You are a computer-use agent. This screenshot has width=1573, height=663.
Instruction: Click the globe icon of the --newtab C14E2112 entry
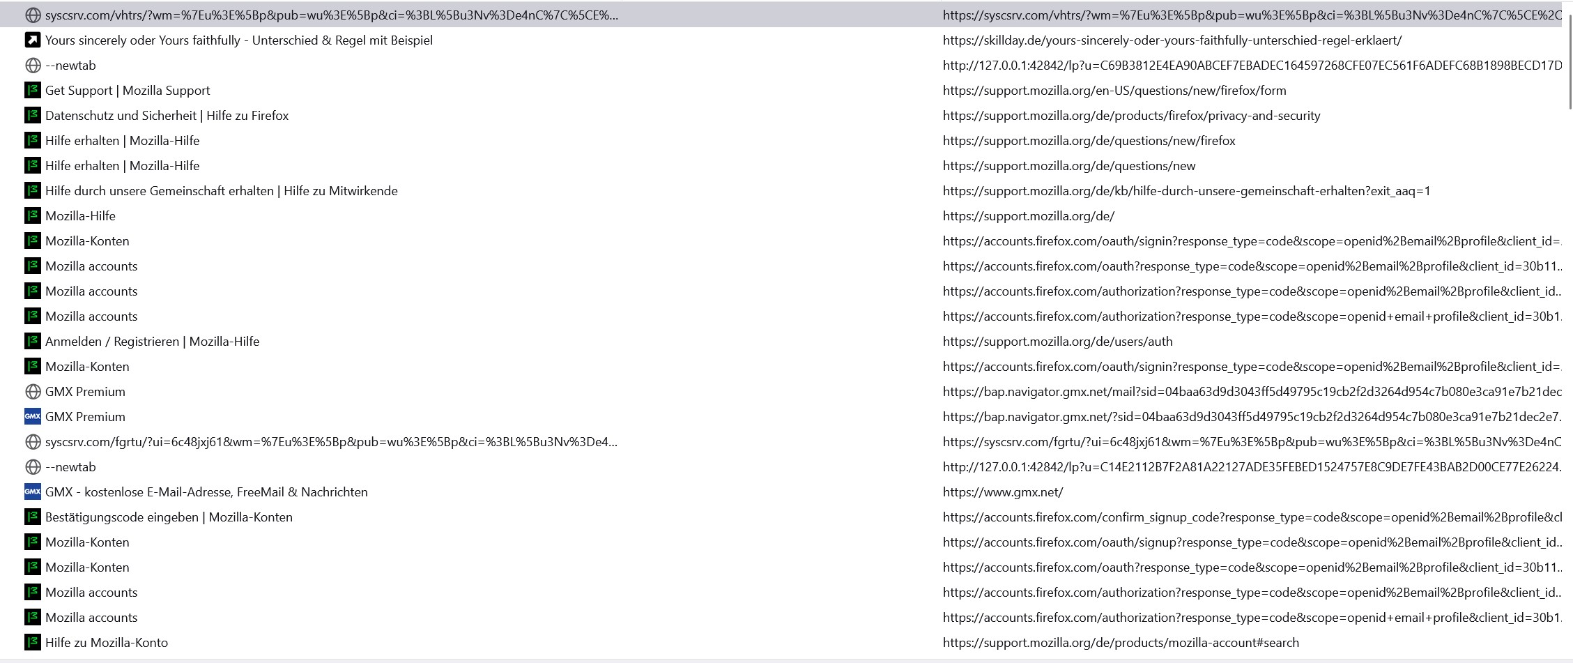(33, 467)
